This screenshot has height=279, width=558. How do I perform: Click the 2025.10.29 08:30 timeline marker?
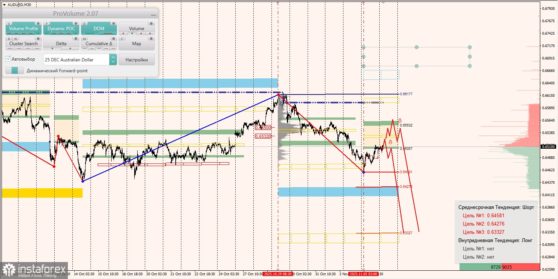[278, 274]
